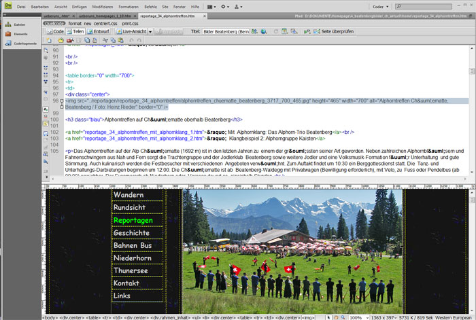Expand the Live-Ansicht dropdown arrow

tap(150, 31)
